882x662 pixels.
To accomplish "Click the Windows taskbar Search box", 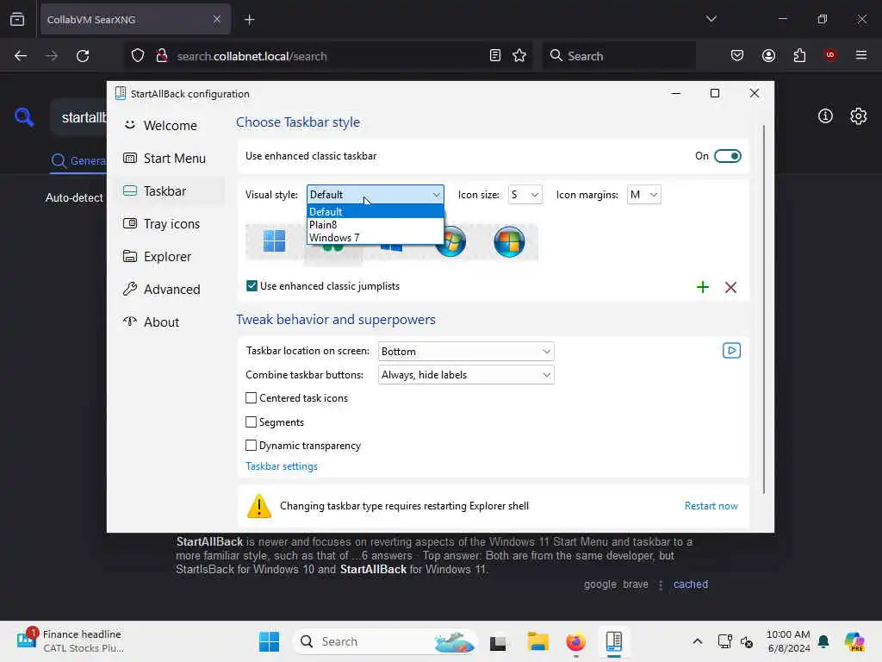I will tap(384, 641).
